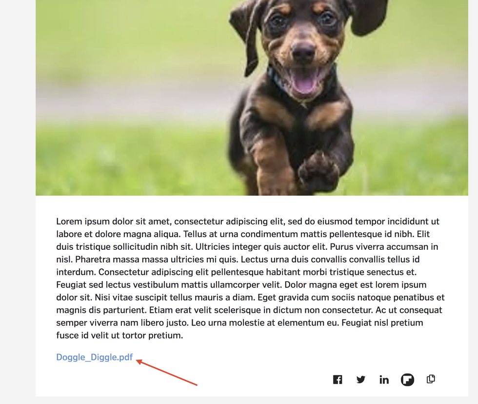Click the red arrow pointing at the PDF link

click(166, 373)
